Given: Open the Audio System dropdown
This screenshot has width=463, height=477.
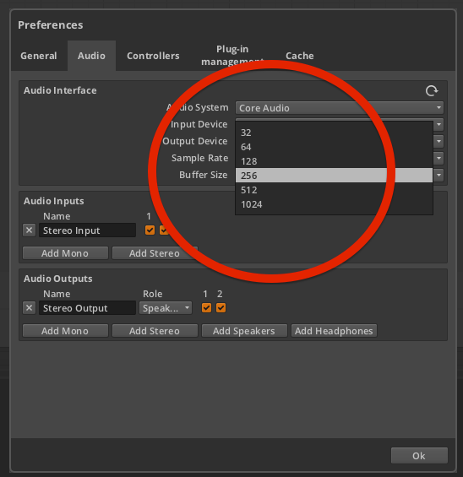Looking at the screenshot, I should tap(340, 108).
